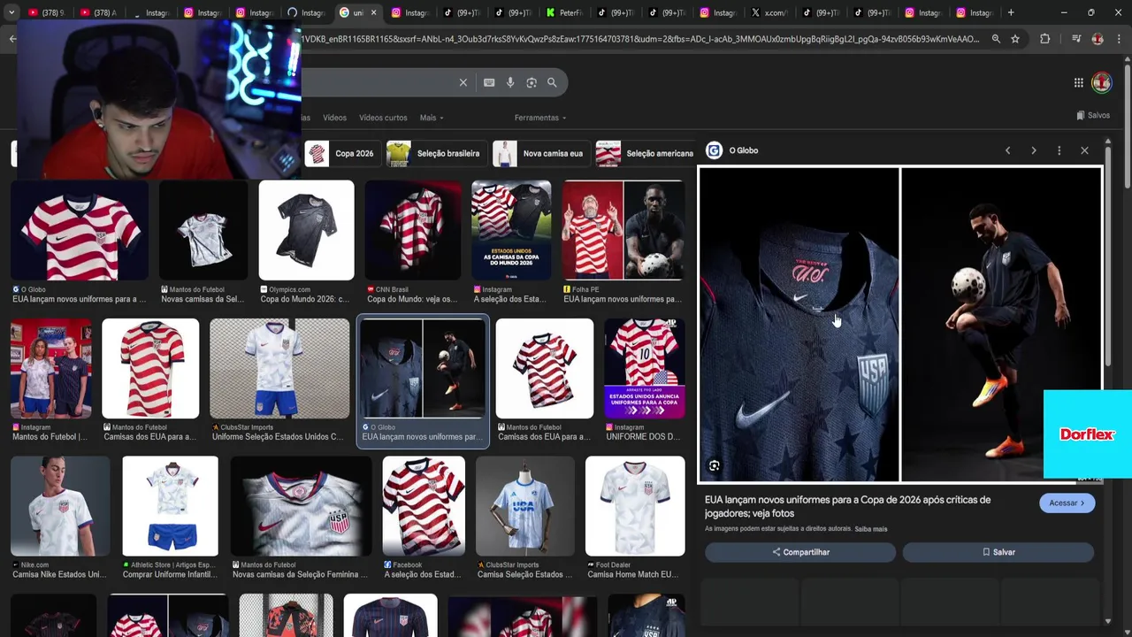Click the preview headline EUA lançam novos uniformes

coord(847,506)
